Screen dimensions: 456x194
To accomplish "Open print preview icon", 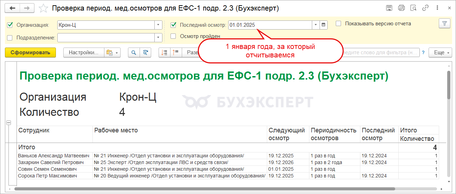I will pos(413,8).
